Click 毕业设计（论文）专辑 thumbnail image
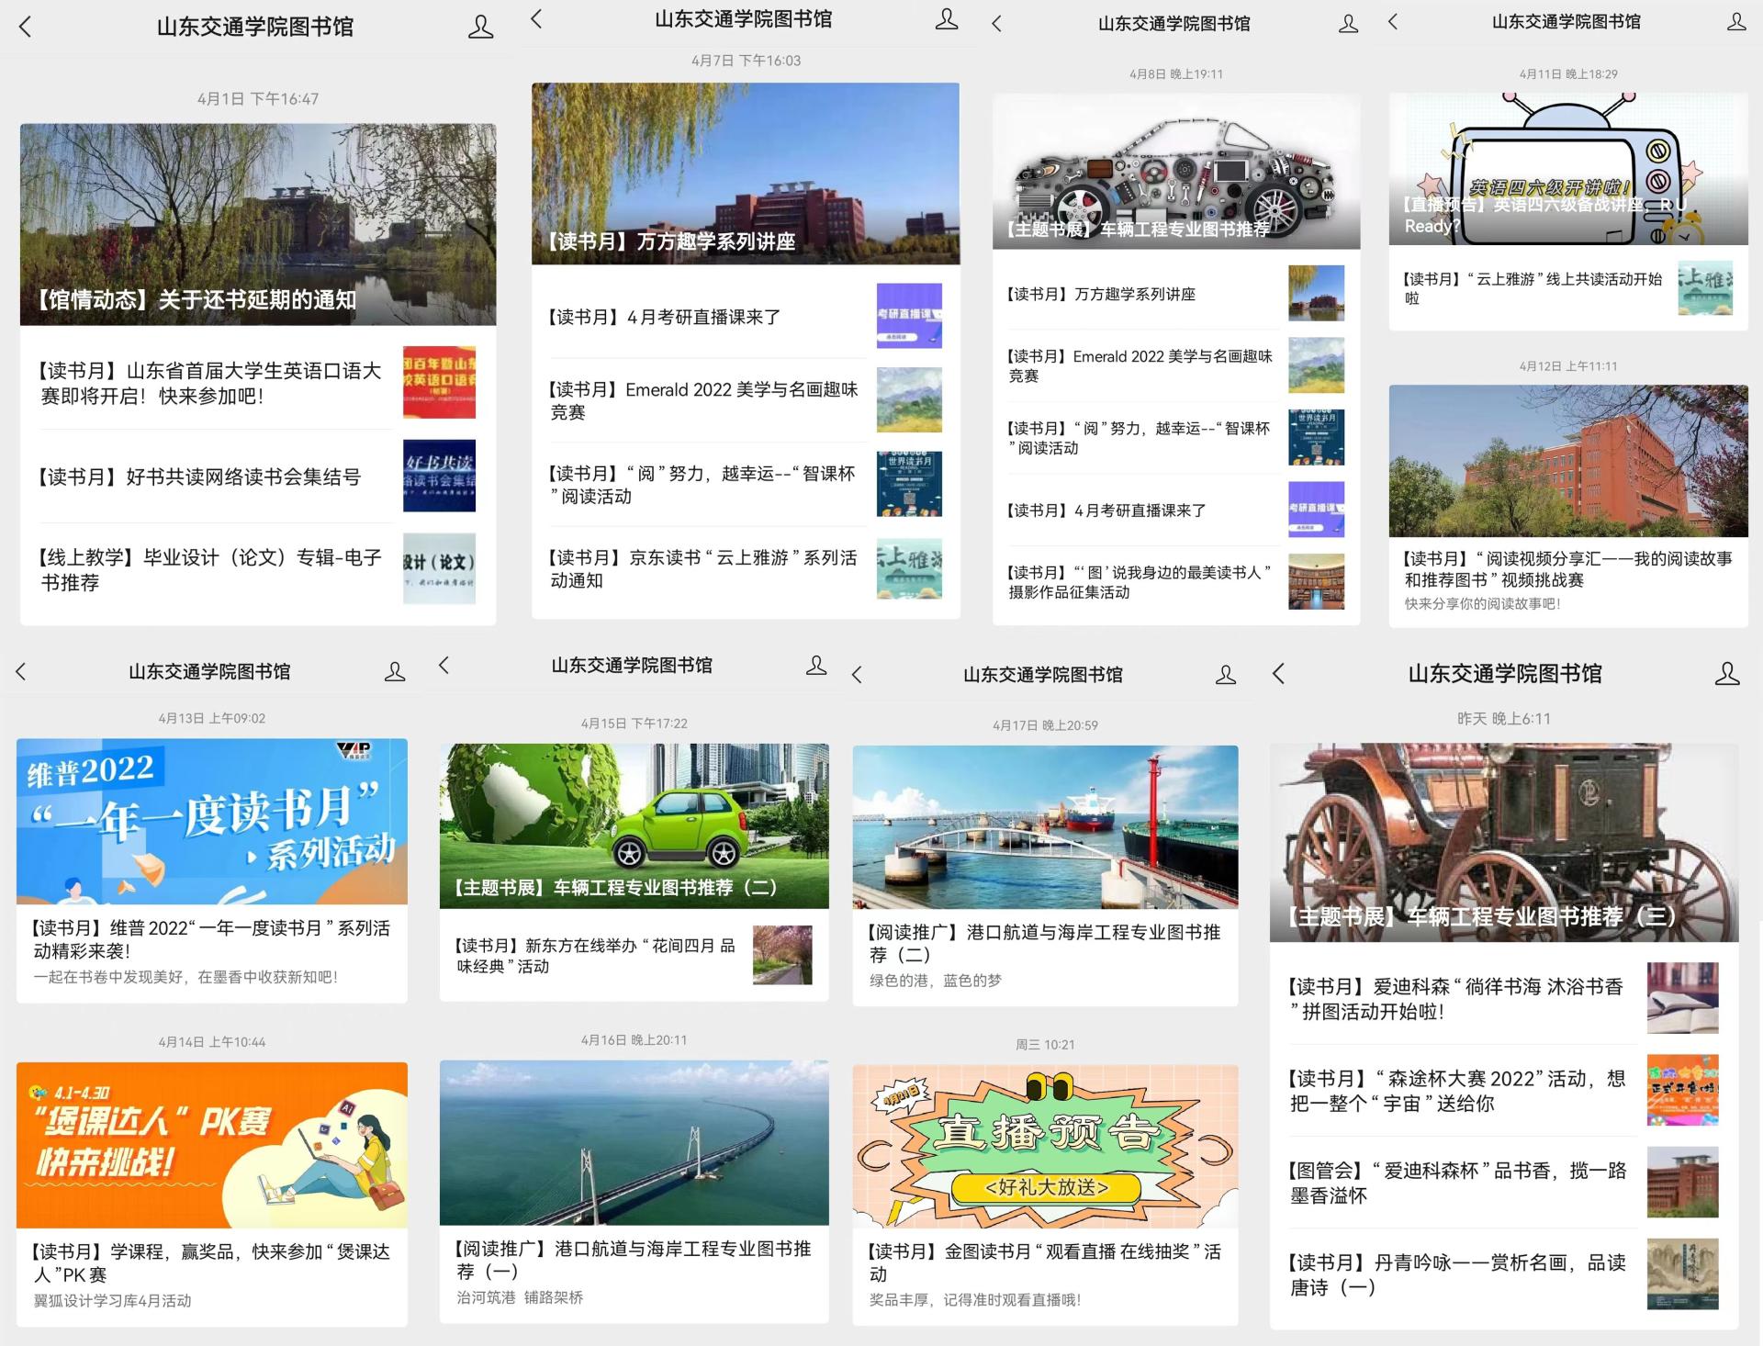1763x1346 pixels. click(x=439, y=569)
